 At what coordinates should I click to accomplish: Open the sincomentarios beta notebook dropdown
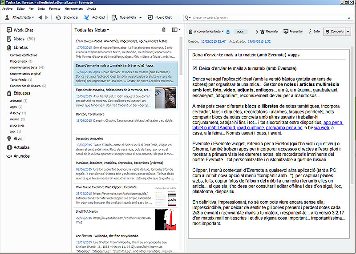pyautogui.click(x=209, y=32)
